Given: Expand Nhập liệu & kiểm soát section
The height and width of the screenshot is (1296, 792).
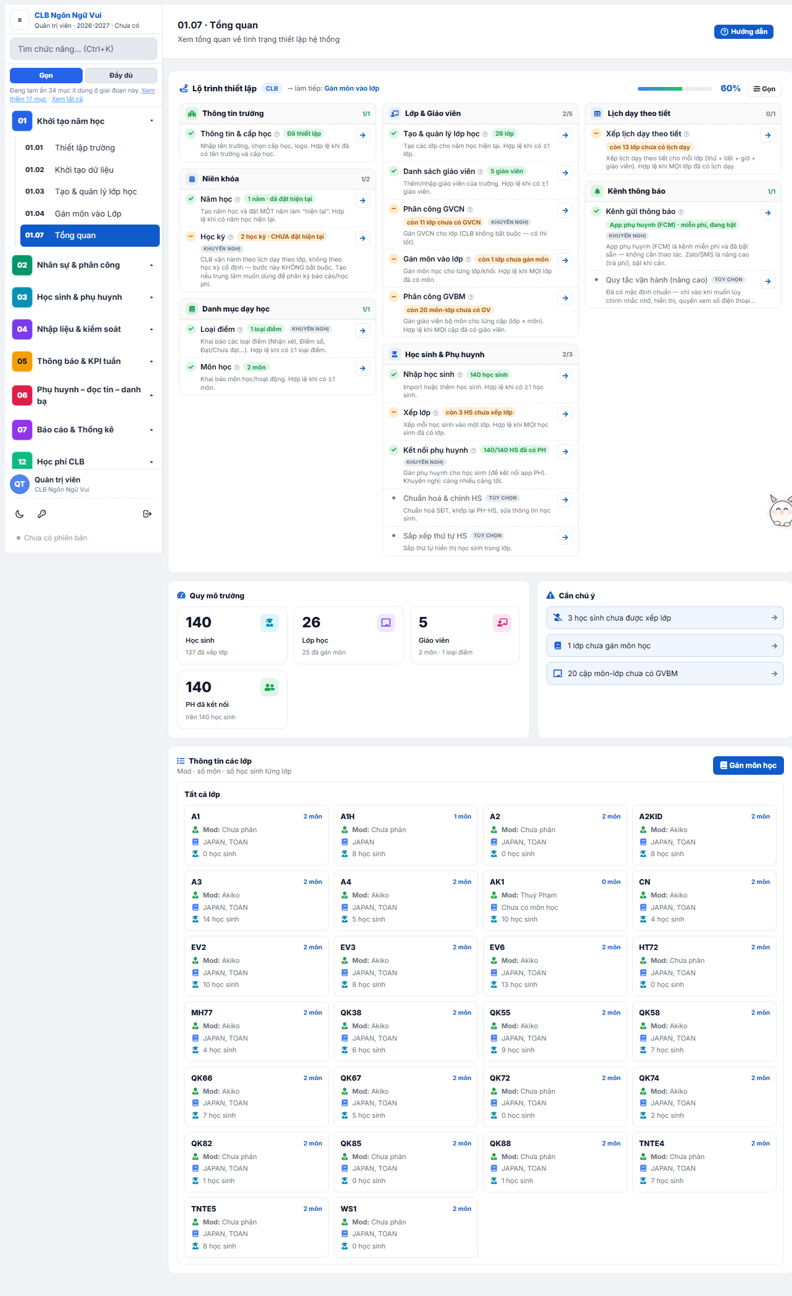Looking at the screenshot, I should click(x=84, y=329).
